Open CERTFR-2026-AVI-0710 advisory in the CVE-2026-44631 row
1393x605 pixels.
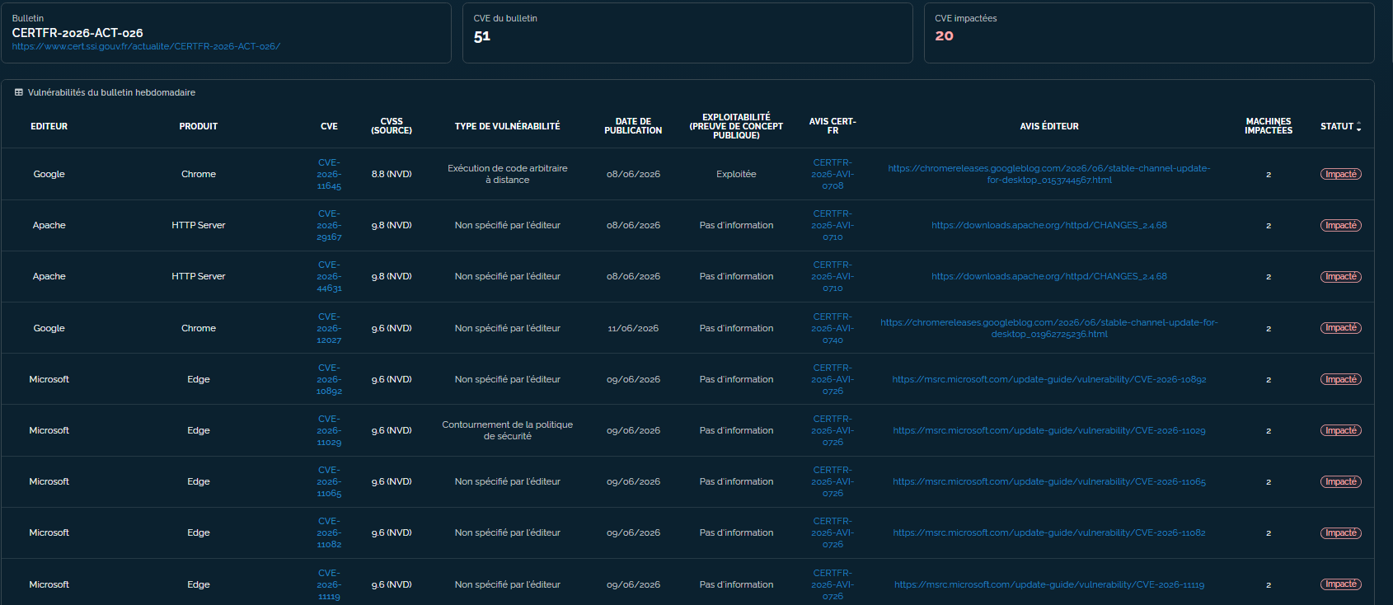[833, 276]
